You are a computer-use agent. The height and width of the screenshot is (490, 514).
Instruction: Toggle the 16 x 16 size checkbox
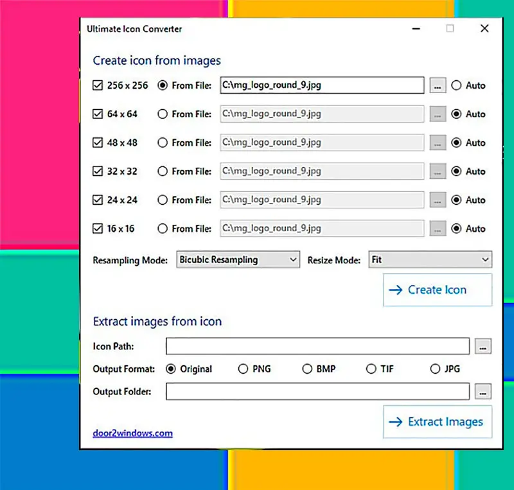click(x=98, y=229)
